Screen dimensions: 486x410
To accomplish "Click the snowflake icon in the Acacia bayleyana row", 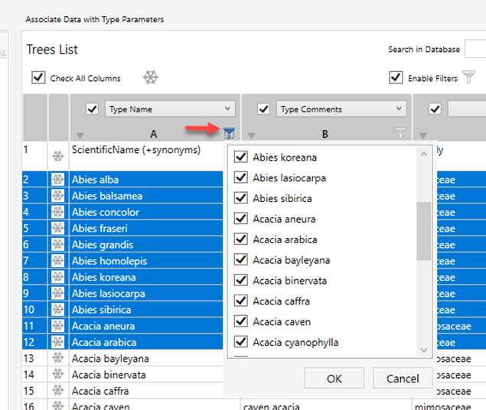I will [58, 359].
